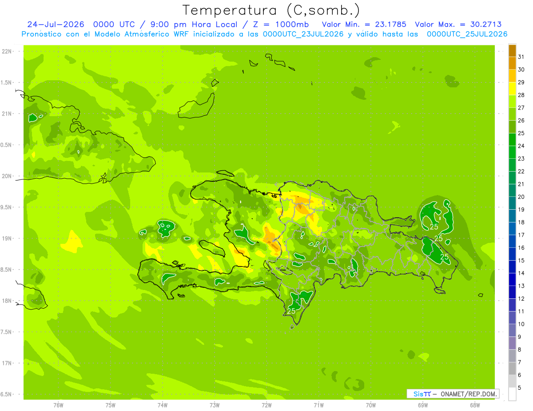Select the end time "0000UTC_25JUL2026"
The height and width of the screenshot is (411, 533).
(x=467, y=34)
